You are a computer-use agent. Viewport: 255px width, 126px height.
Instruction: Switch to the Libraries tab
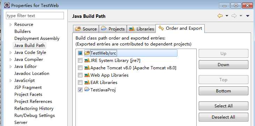(141, 29)
